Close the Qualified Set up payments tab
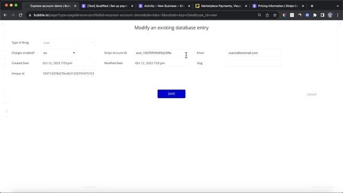The image size is (343, 193). point(132,6)
